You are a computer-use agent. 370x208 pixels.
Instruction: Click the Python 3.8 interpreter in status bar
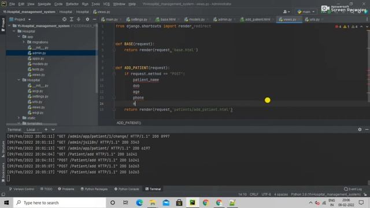325,195
